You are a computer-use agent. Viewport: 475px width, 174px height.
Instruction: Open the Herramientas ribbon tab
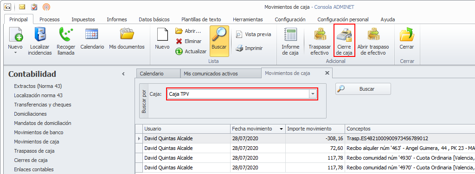248,19
